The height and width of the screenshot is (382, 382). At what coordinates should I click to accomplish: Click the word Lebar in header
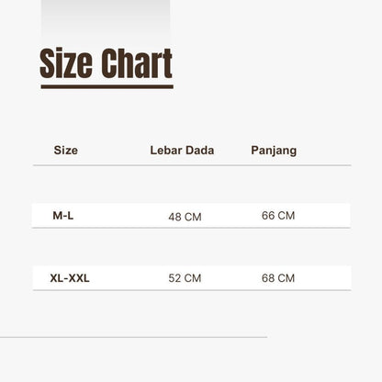coord(166,151)
